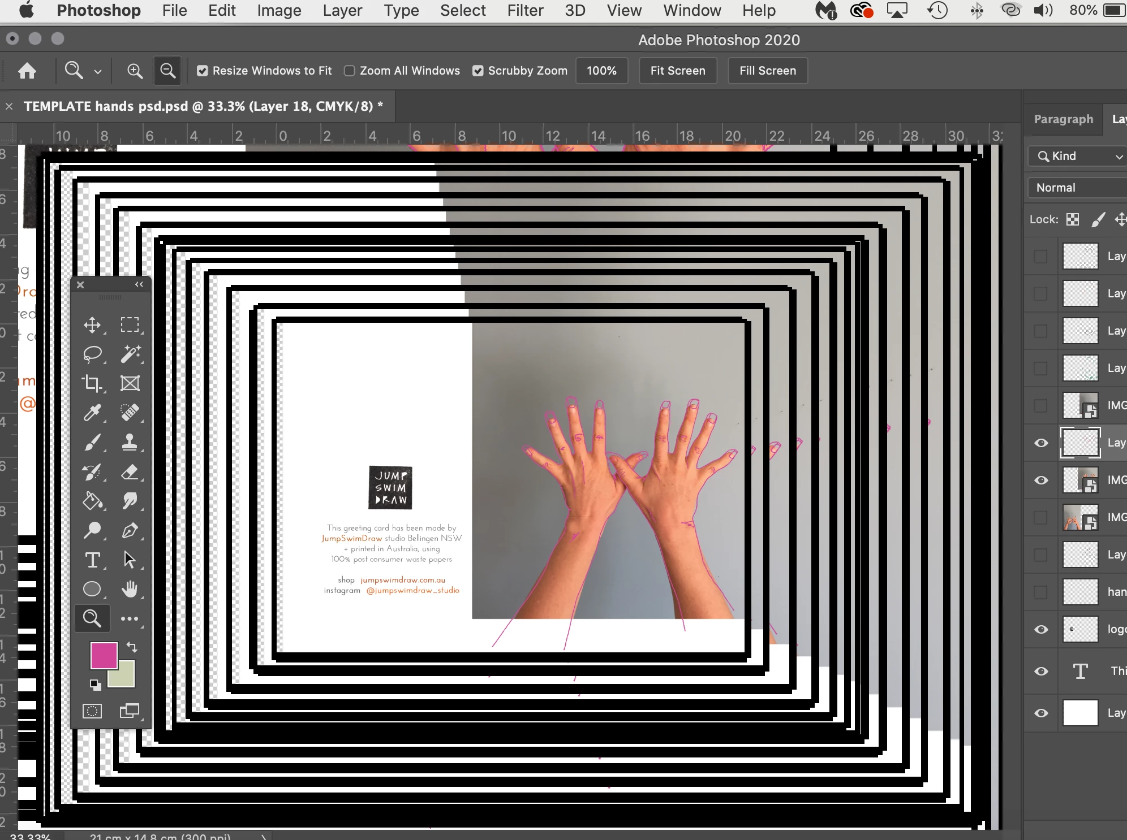Click the pink foreground color swatch

[103, 655]
